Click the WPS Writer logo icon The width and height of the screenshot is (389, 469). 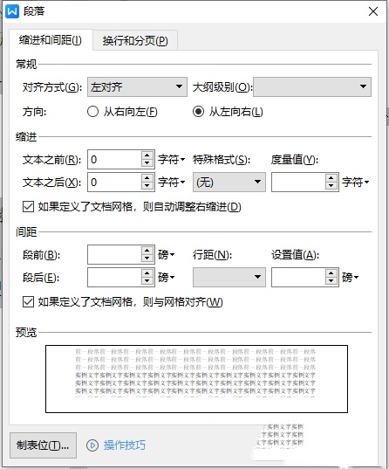[x=12, y=11]
